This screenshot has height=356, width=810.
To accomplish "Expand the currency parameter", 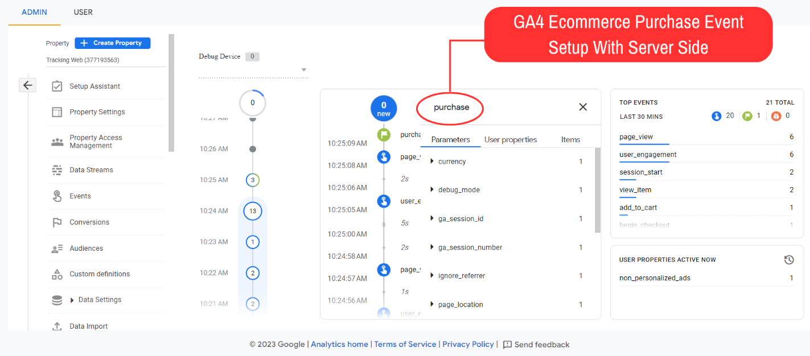I will (432, 162).
